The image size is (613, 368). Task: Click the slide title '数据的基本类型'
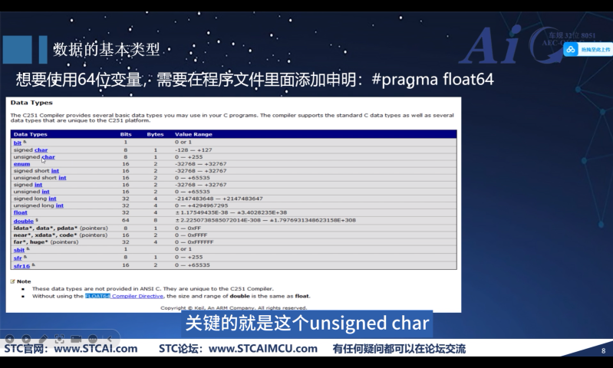[x=107, y=49]
